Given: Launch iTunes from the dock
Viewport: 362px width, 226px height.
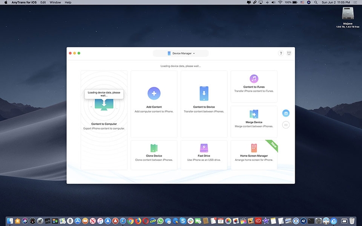Looking at the screenshot, I should [x=100, y=221].
